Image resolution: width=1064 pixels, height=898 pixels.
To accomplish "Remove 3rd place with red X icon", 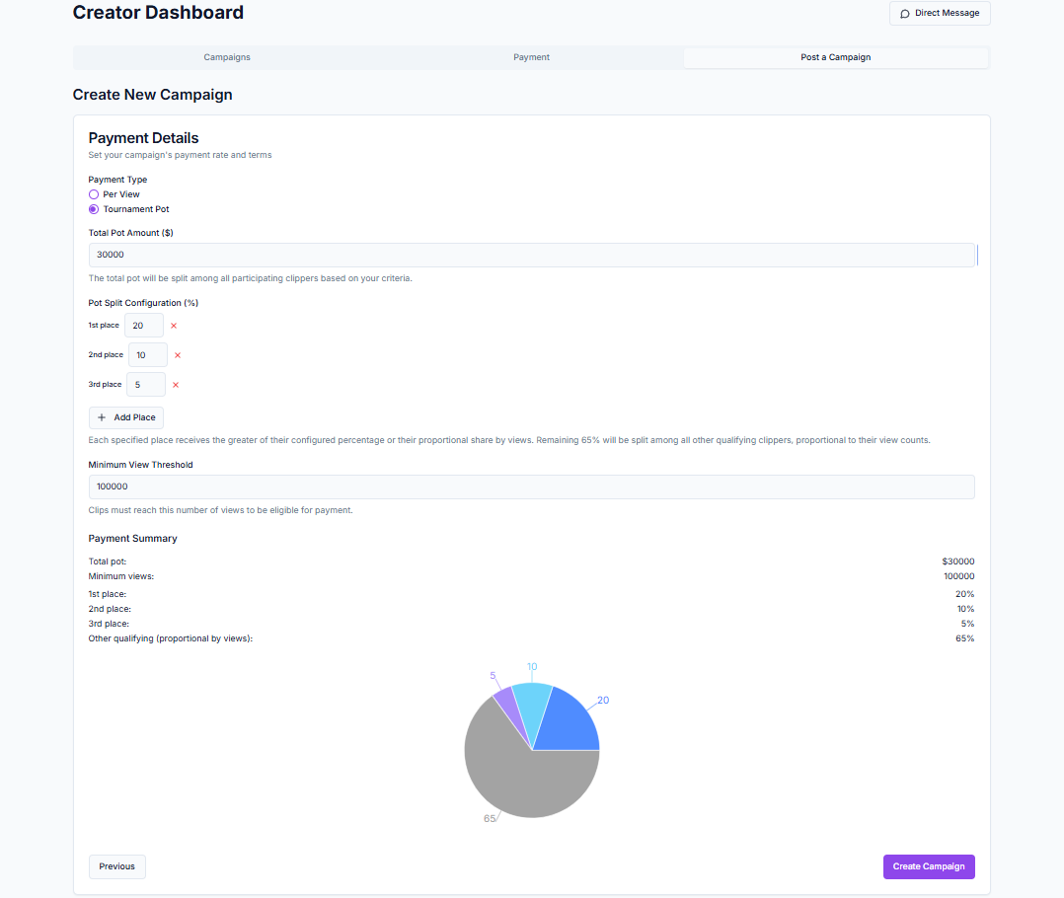I will (x=176, y=385).
